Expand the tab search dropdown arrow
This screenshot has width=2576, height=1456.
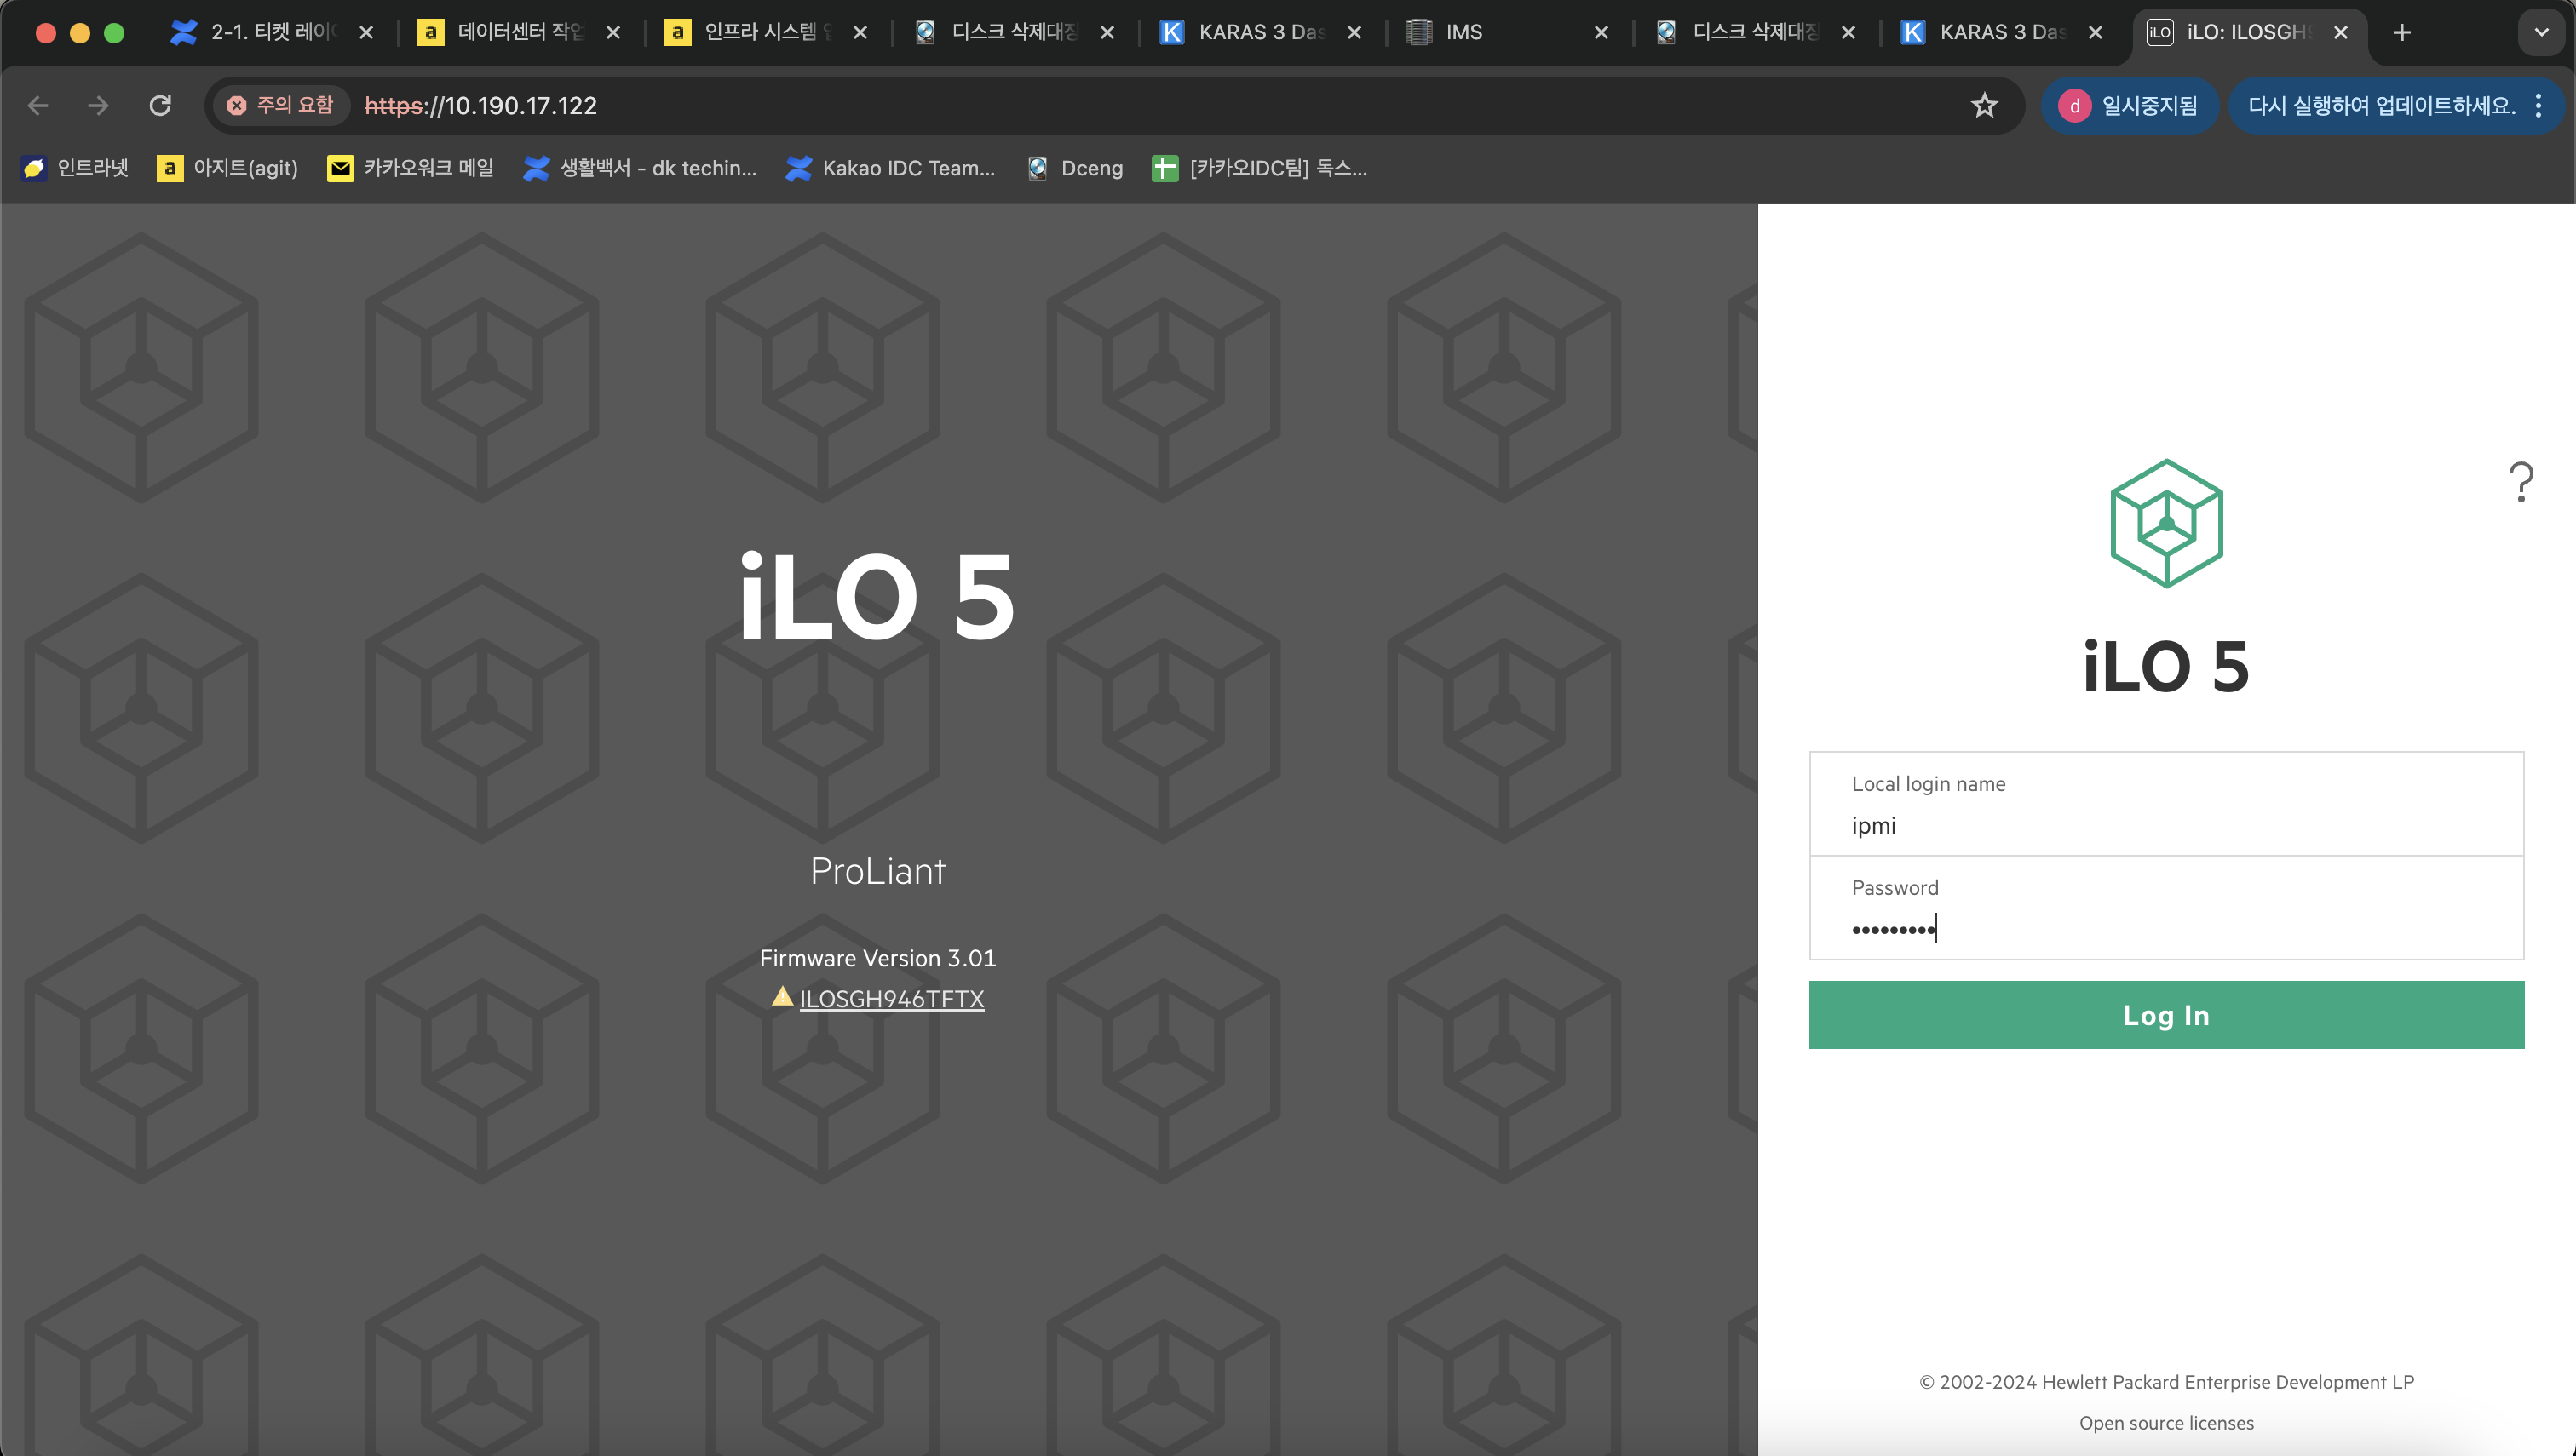[2541, 32]
